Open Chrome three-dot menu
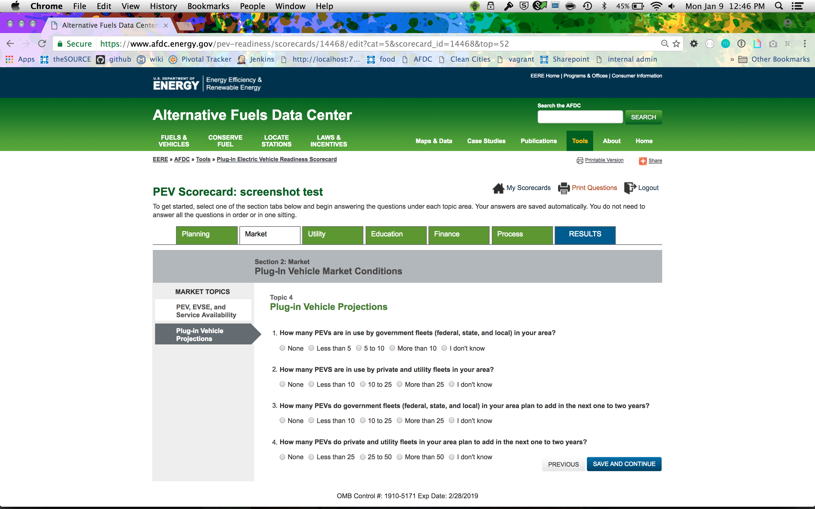Viewport: 815px width, 509px height. tap(805, 44)
